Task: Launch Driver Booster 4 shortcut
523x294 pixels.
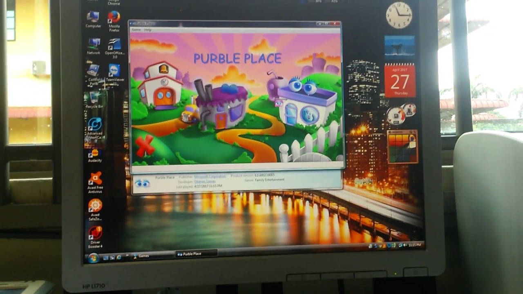Action: pyautogui.click(x=95, y=237)
